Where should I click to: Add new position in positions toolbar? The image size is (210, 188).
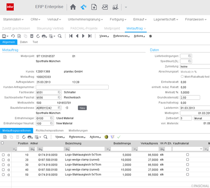[5, 137]
